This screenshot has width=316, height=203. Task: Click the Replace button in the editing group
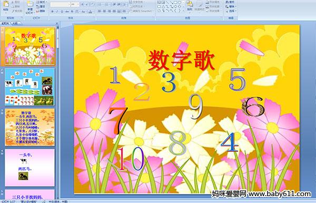pos(230,6)
